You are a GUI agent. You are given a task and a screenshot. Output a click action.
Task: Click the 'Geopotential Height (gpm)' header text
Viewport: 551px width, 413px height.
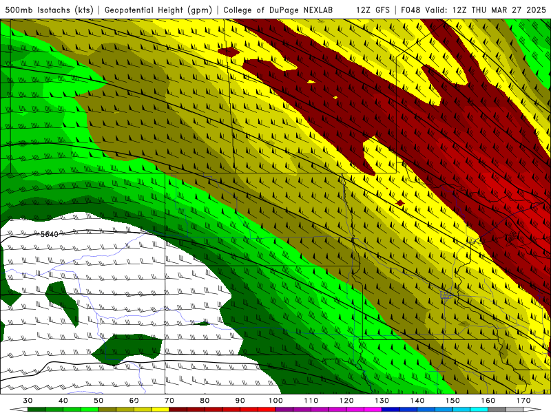[158, 10]
